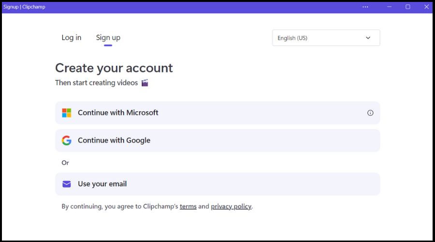Image resolution: width=435 pixels, height=242 pixels.
Task: Click the Microsoft four-square logo icon
Action: (67, 113)
